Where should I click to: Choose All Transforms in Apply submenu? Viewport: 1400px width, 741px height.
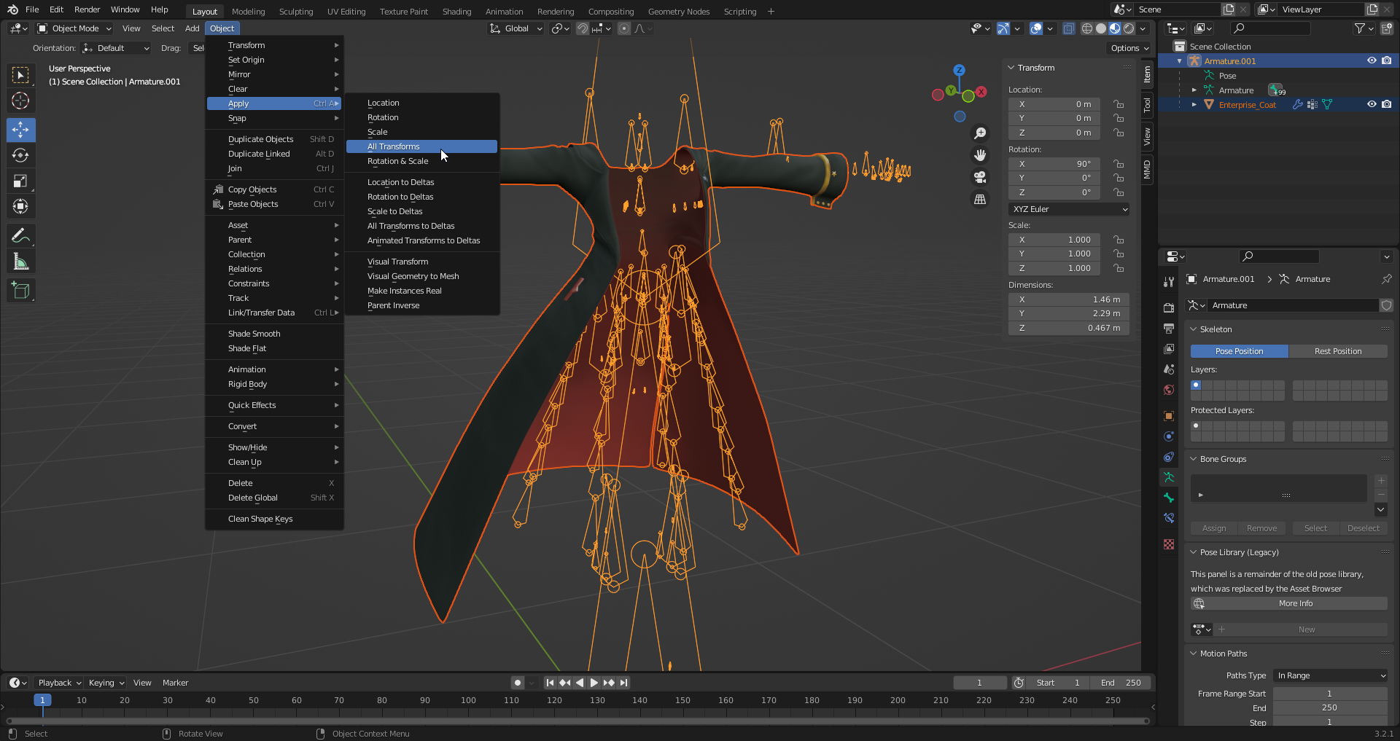[x=421, y=146]
